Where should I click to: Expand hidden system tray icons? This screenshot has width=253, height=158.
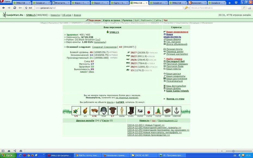pyautogui.click(x=240, y=156)
